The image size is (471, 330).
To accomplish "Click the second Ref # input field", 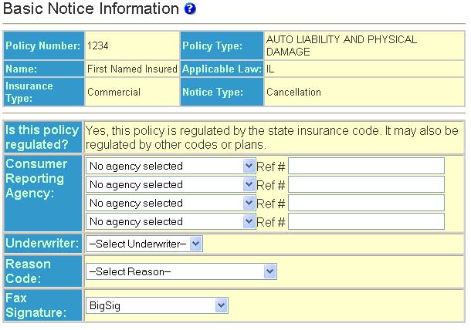I will pyautogui.click(x=366, y=184).
